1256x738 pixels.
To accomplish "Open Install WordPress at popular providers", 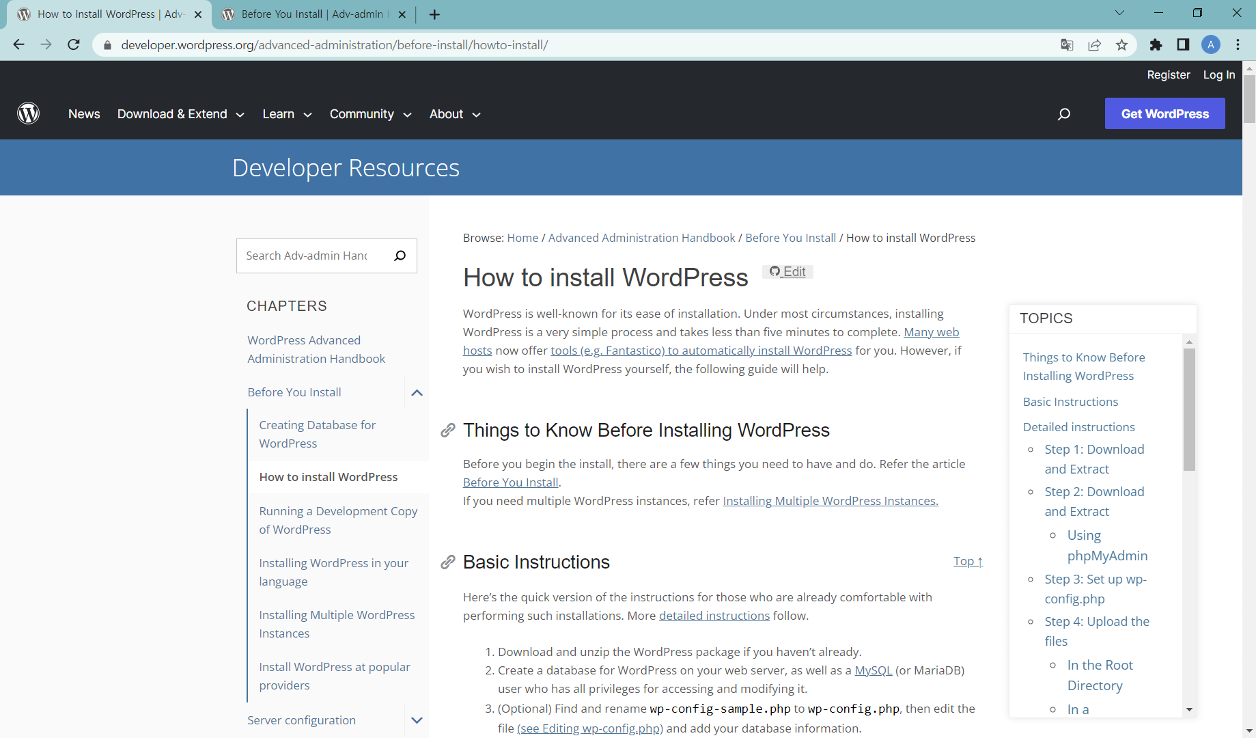I will (335, 676).
